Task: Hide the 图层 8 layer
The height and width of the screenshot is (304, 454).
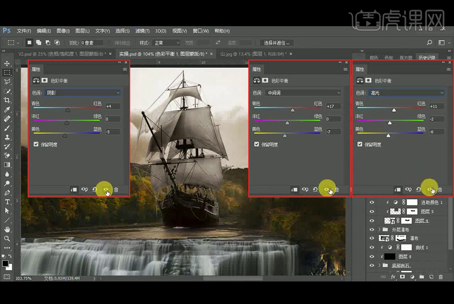Action: (372, 256)
